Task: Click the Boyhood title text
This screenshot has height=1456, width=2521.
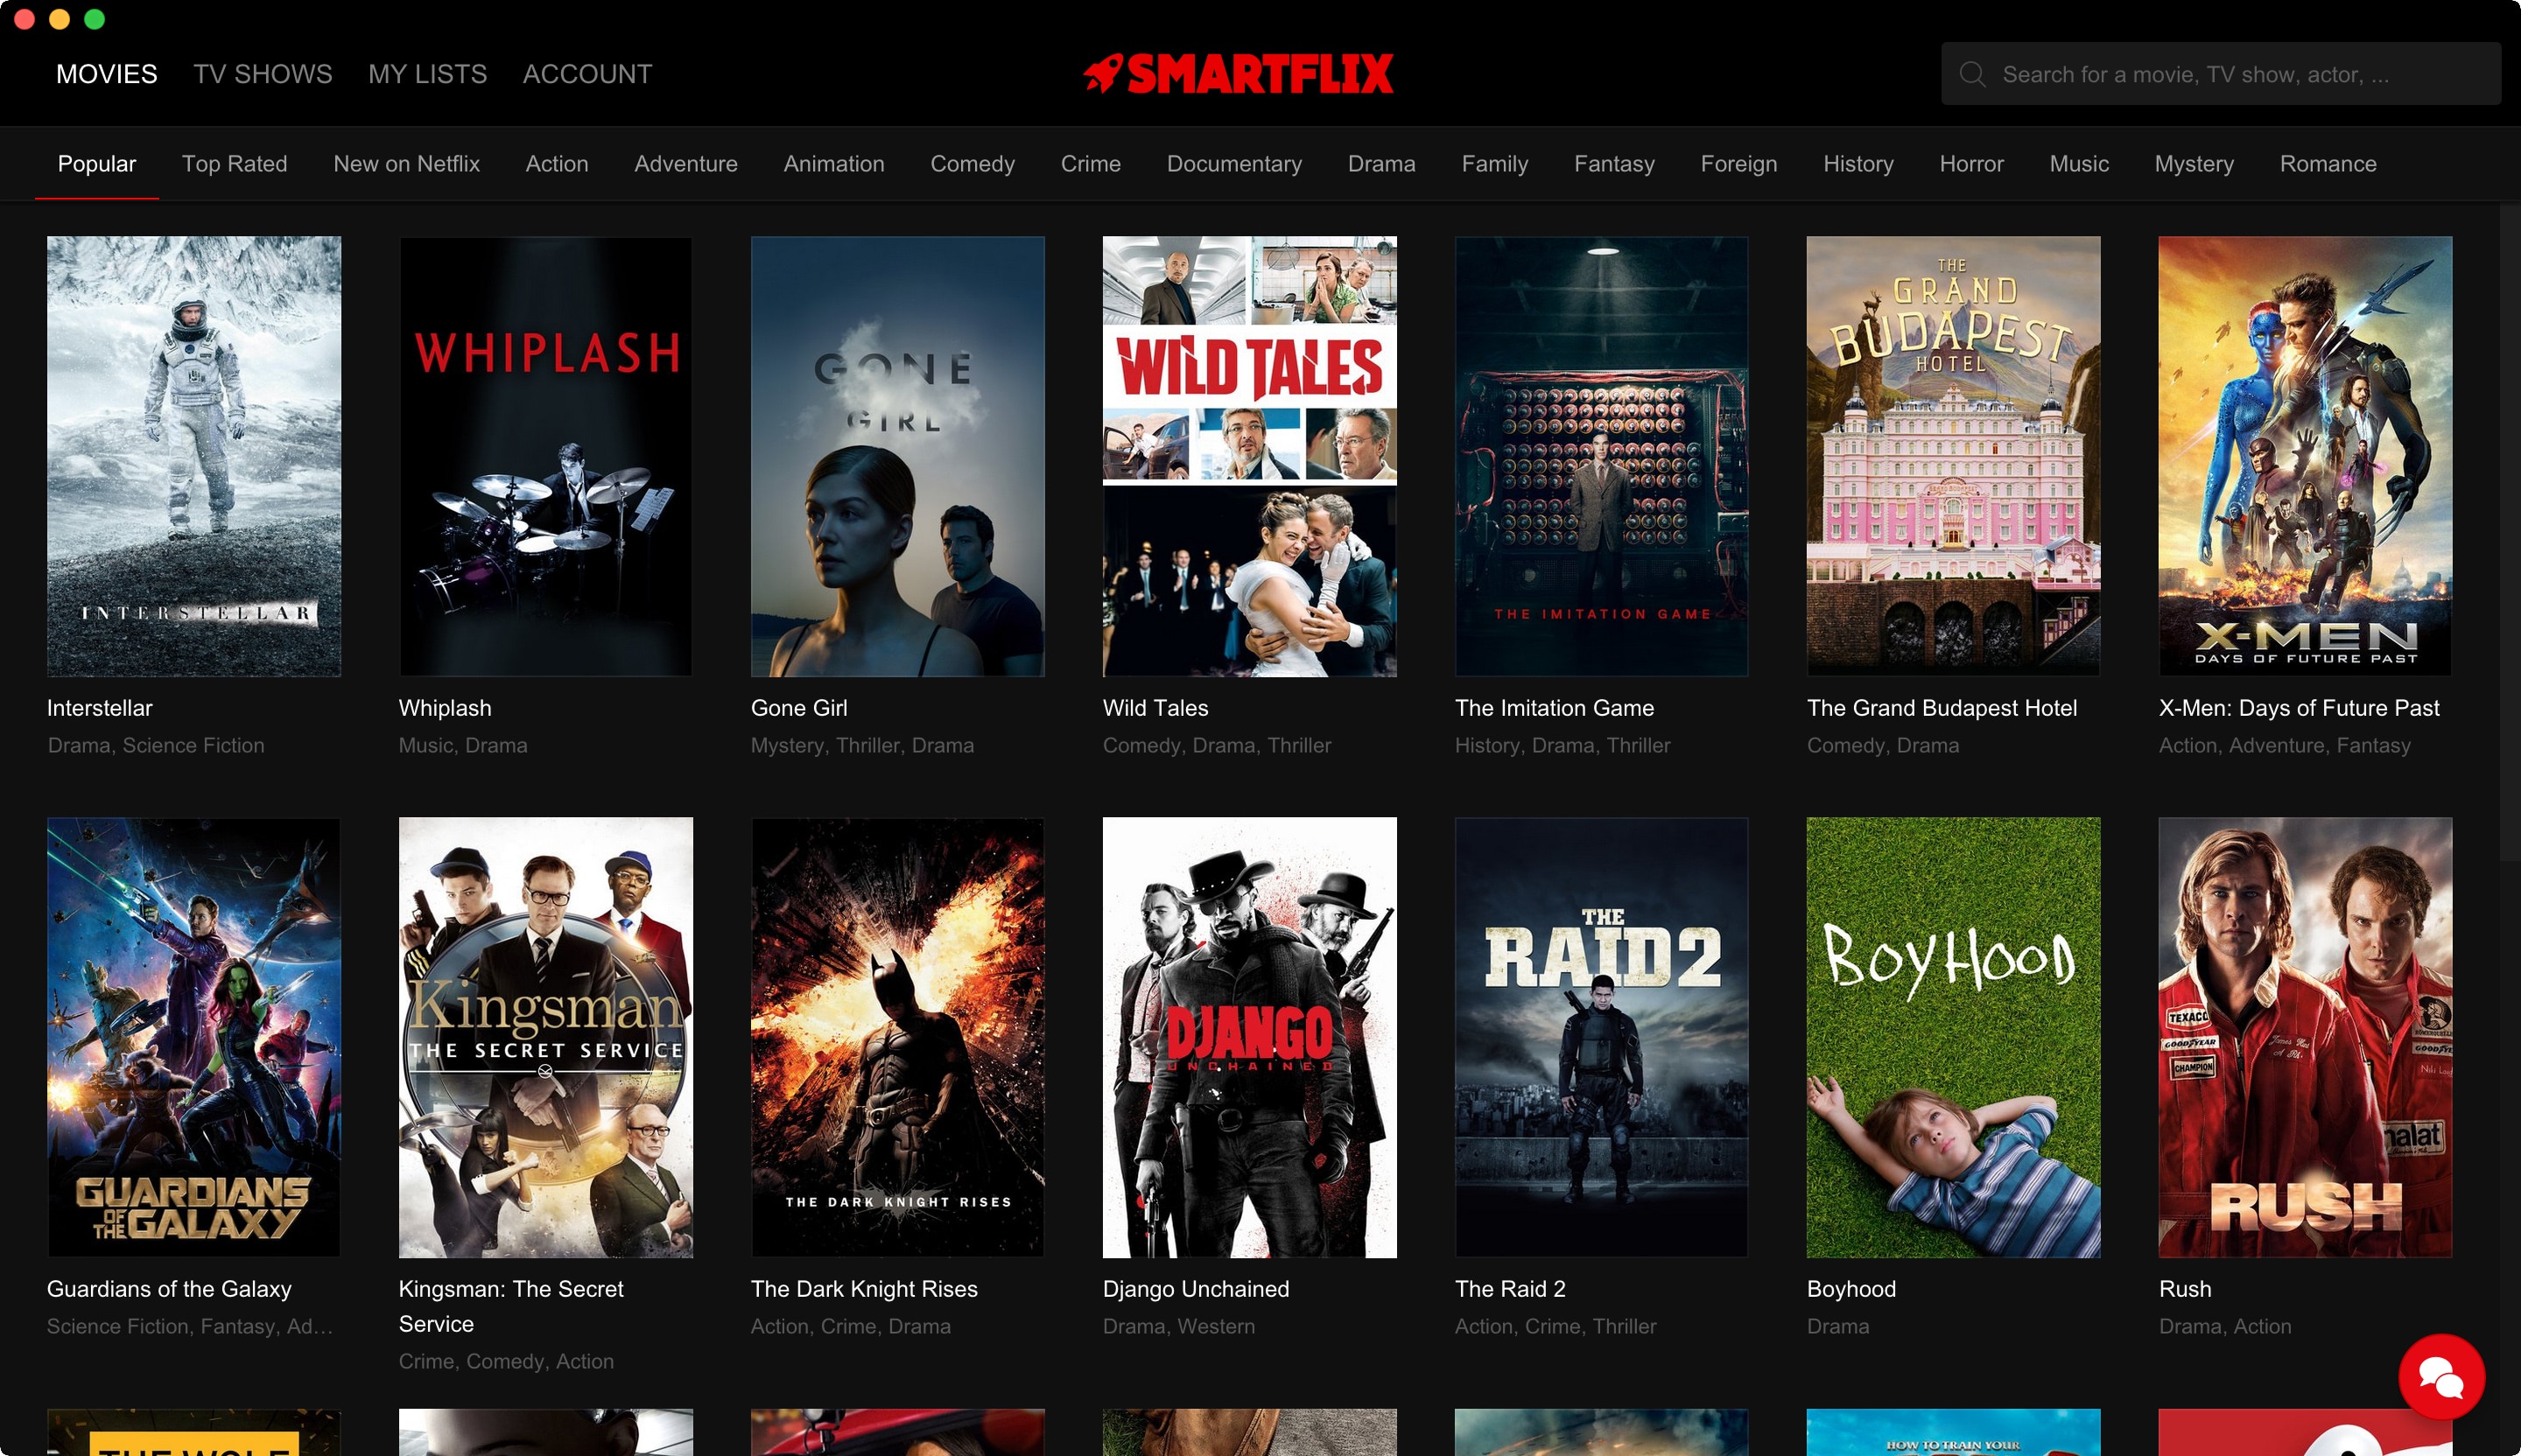Action: tap(1851, 1289)
